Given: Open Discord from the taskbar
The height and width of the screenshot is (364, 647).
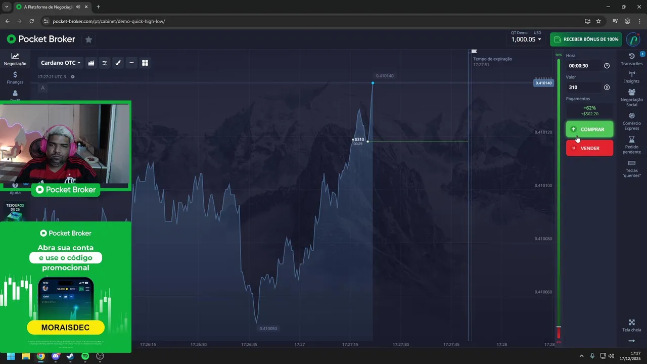Looking at the screenshot, I should pyautogui.click(x=56, y=356).
